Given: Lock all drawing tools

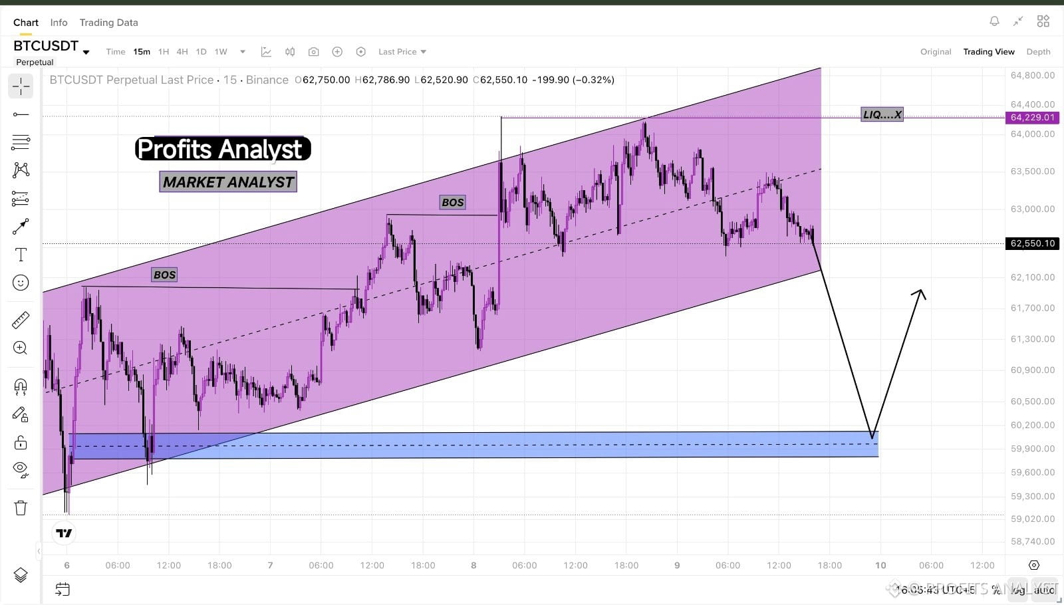Looking at the screenshot, I should click(21, 443).
